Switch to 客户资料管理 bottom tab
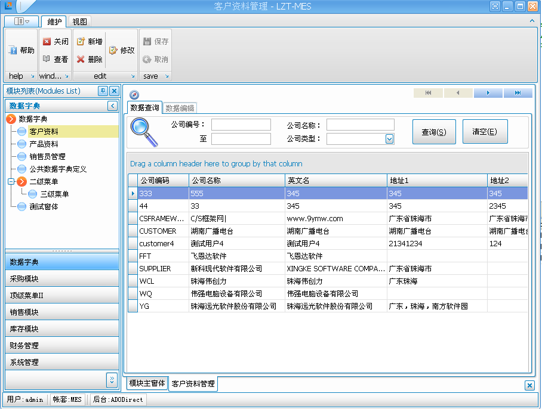This screenshot has width=542, height=409. click(193, 383)
